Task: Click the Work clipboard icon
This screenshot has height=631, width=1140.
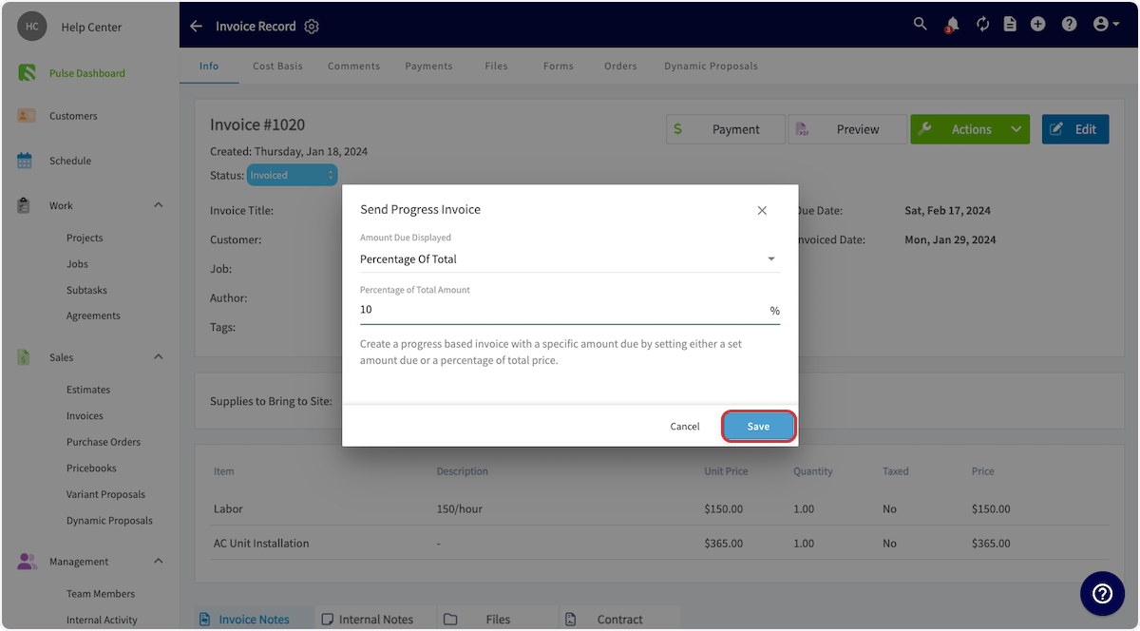Action: point(25,205)
